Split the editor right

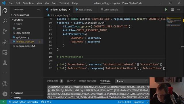coord(172,10)
